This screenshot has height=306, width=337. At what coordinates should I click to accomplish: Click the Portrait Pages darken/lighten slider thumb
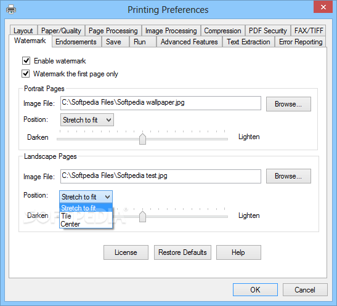pyautogui.click(x=142, y=139)
